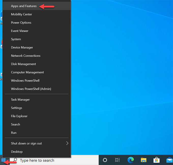Viewport: 173px width, 165px height.
Task: Open the System entry
Action: [x=37, y=39]
